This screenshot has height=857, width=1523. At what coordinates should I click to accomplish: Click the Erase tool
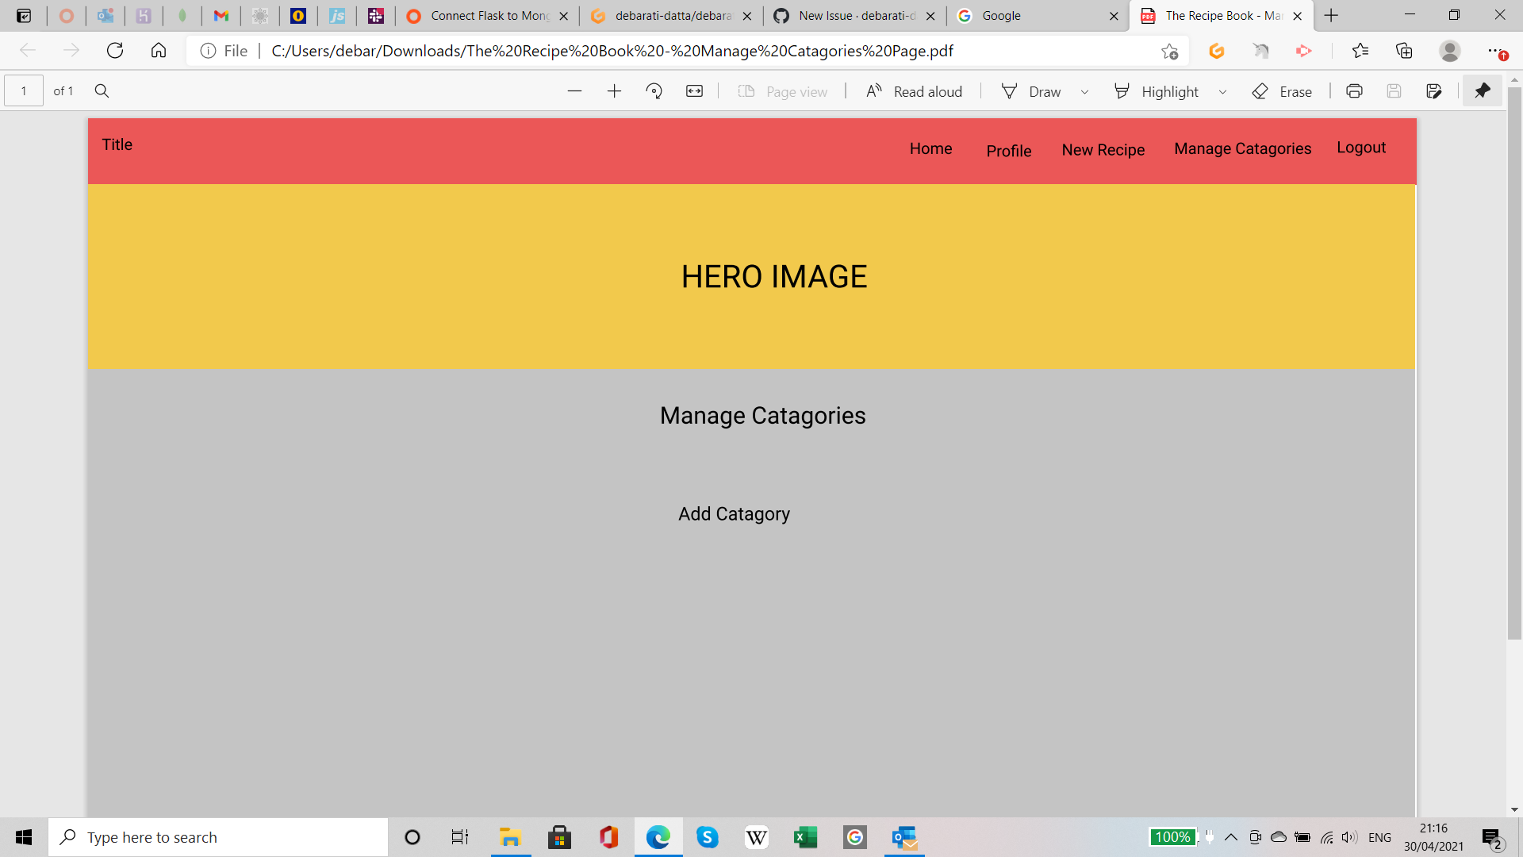[1282, 91]
